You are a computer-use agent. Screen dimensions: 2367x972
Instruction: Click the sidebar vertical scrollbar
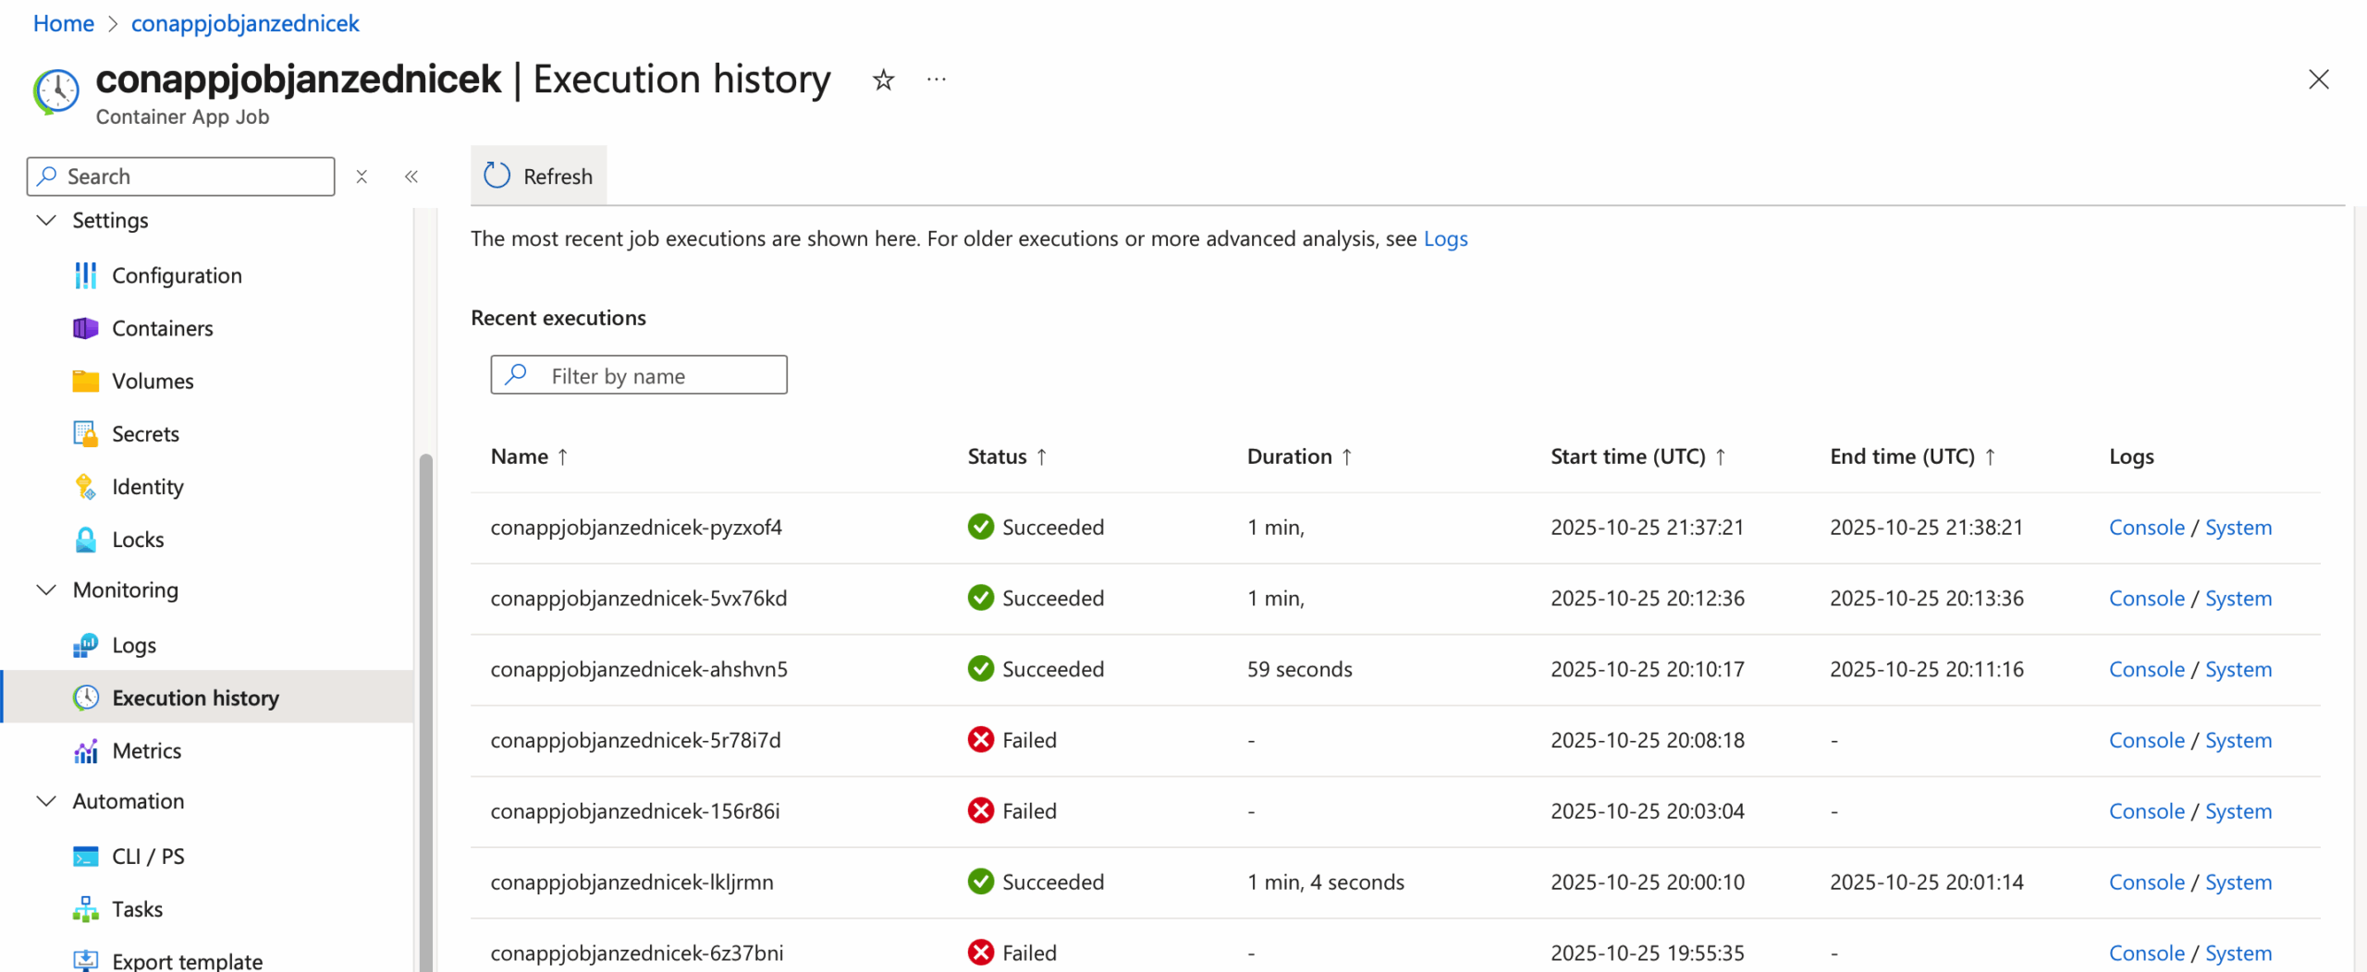425,702
